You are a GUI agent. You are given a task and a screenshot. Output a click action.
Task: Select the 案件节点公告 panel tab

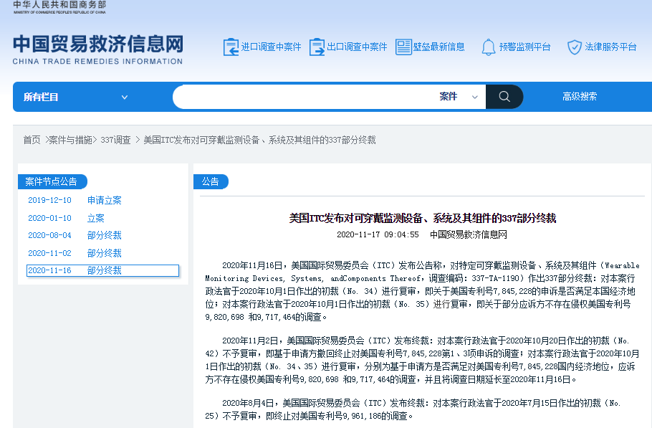[52, 182]
